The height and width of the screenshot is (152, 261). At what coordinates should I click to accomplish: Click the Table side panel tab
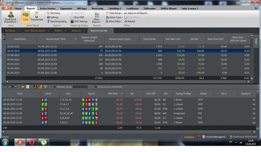point(256,41)
